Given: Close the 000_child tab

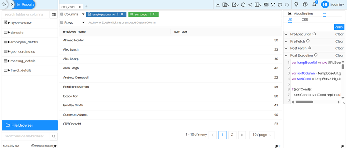Looking at the screenshot, I should tap(80, 7).
